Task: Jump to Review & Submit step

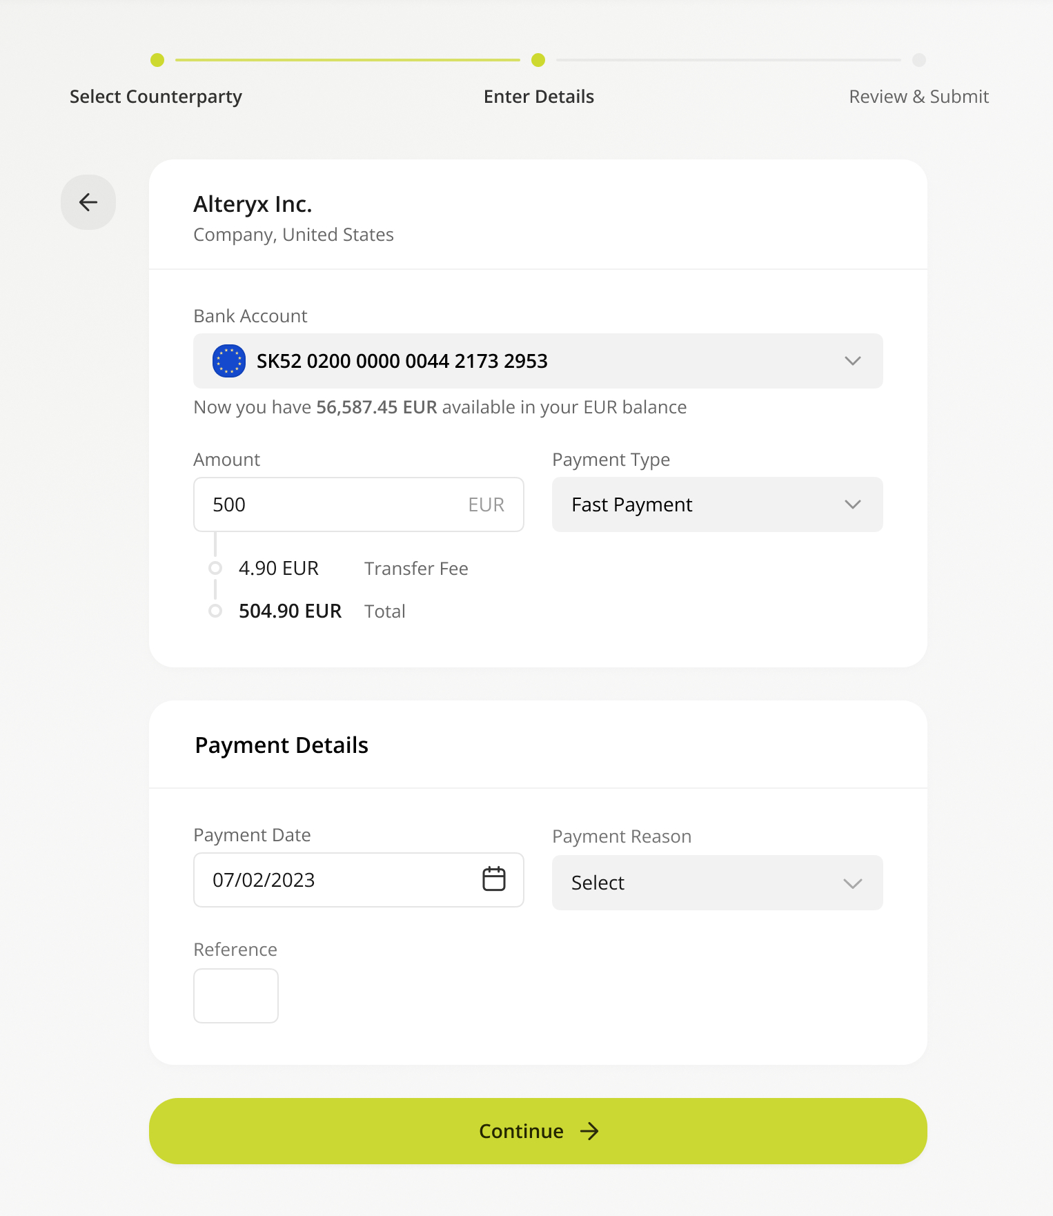Action: click(x=919, y=97)
